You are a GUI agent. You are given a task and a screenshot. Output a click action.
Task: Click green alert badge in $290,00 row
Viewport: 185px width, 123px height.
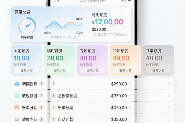pos(54,84)
